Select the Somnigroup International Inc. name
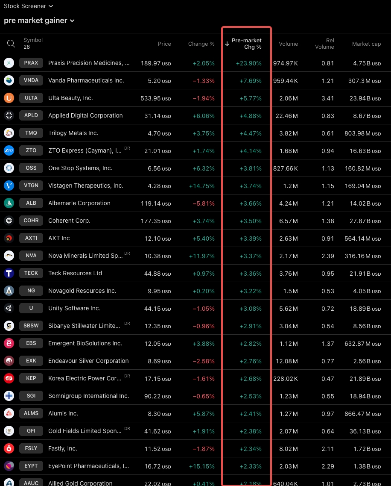This screenshot has height=486, width=391. (88, 396)
